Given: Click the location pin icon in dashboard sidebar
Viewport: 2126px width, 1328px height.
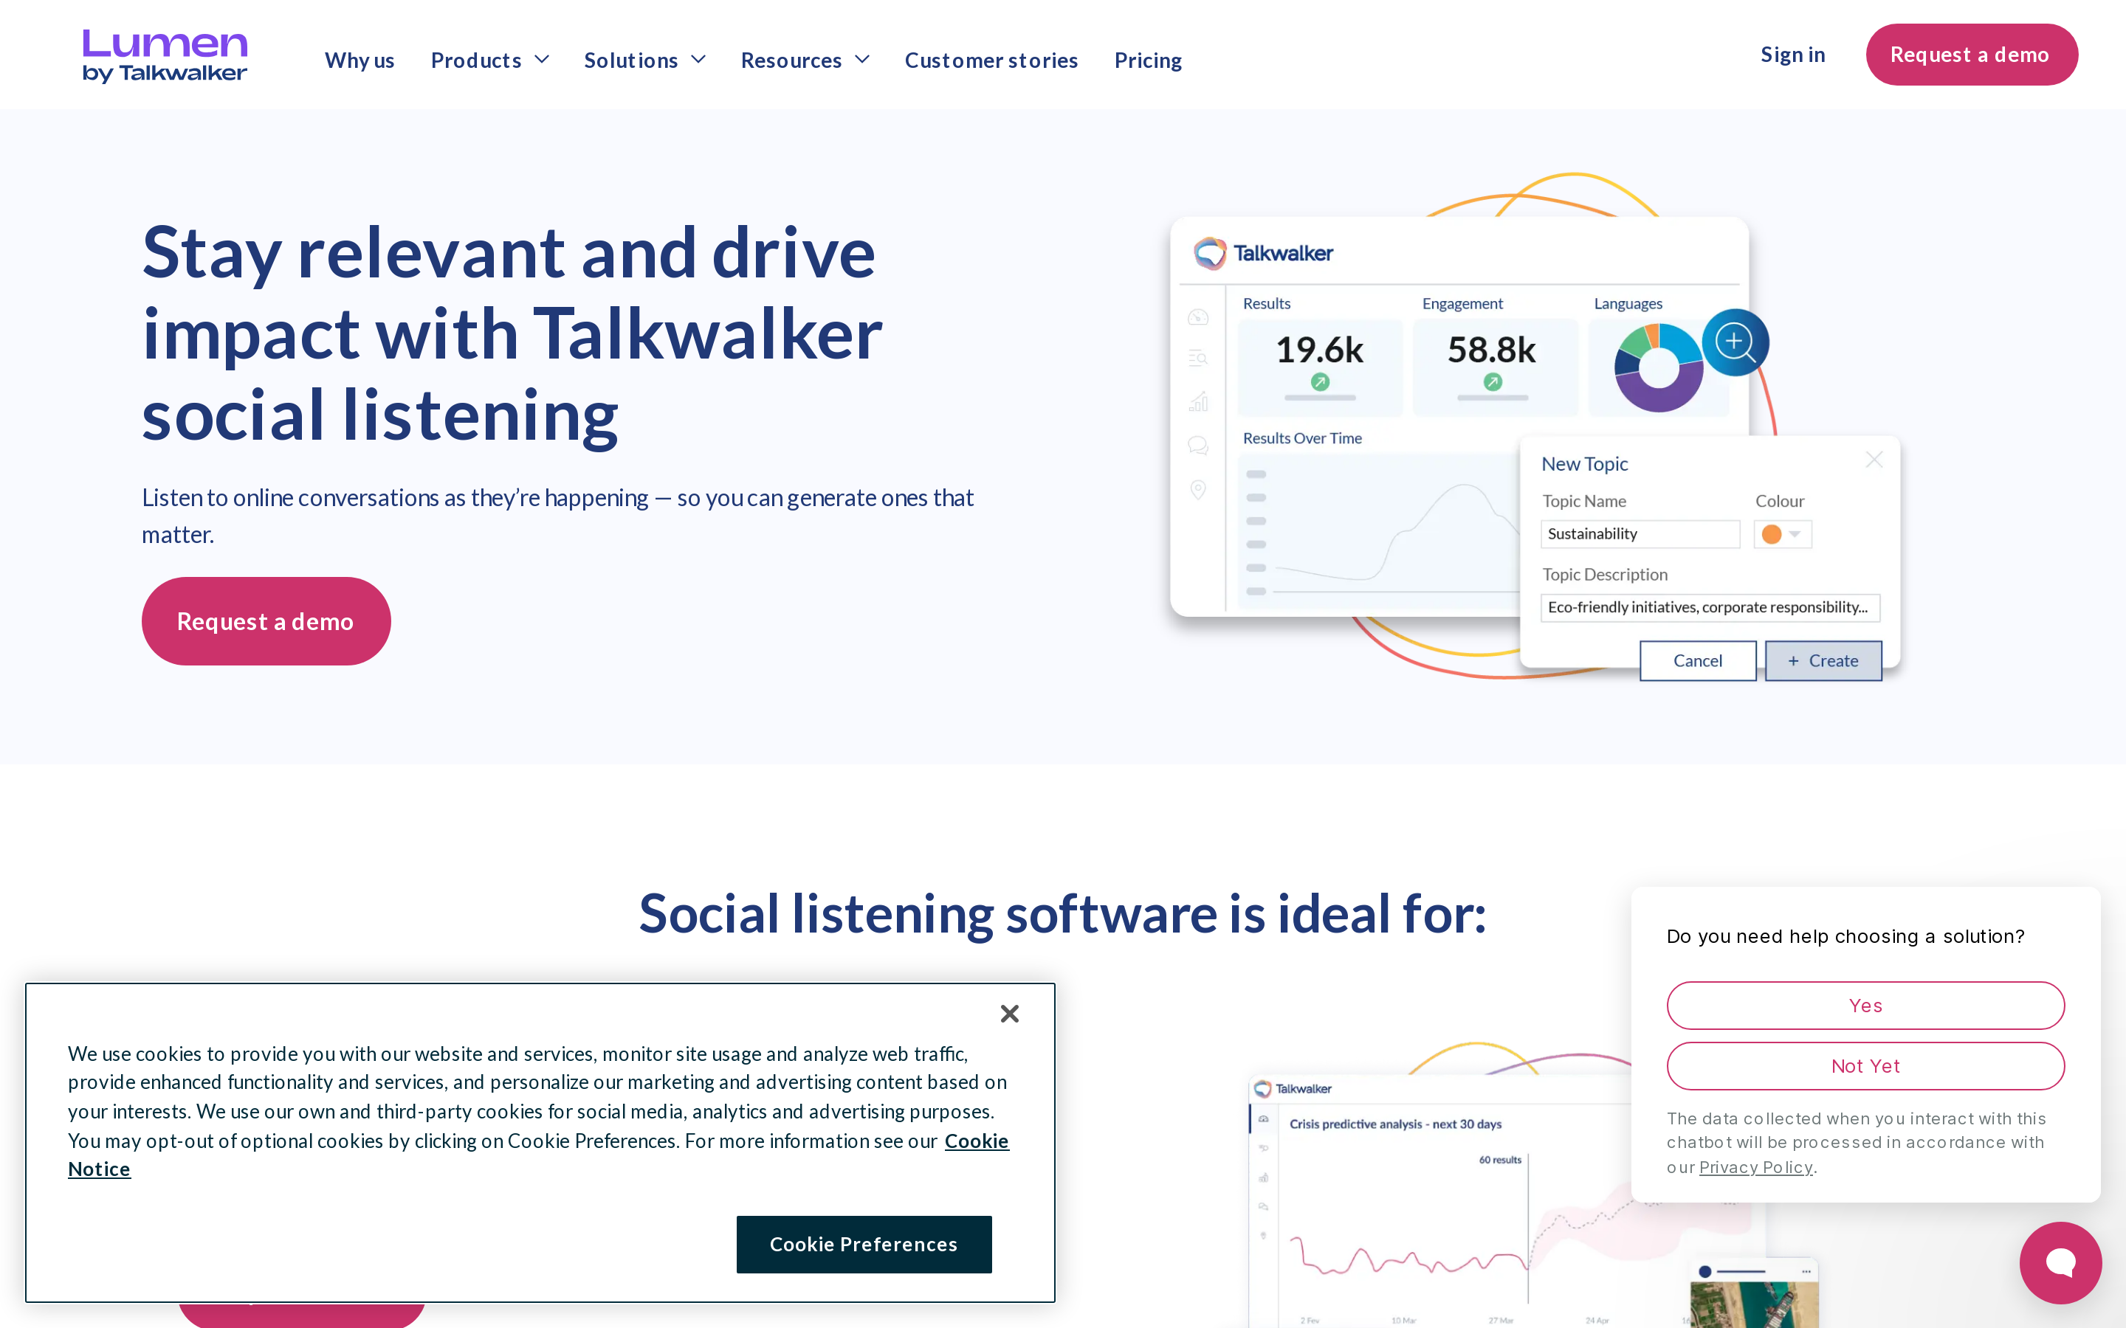Looking at the screenshot, I should (1197, 489).
